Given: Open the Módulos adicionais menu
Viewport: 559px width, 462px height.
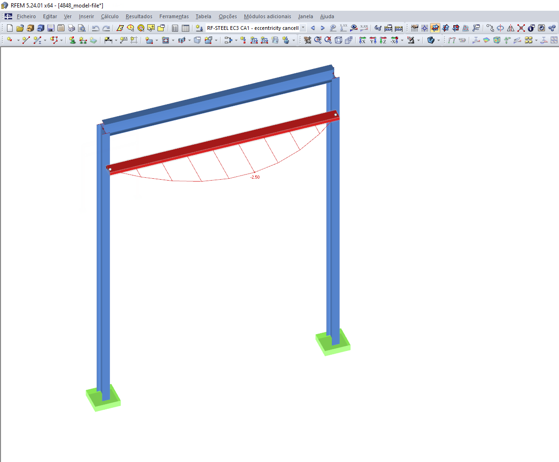Looking at the screenshot, I should 267,16.
